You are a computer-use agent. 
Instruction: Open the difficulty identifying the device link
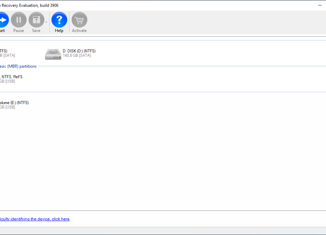pyautogui.click(x=35, y=219)
